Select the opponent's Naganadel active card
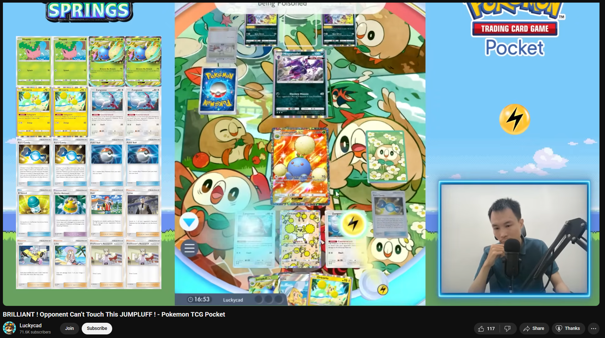The height and width of the screenshot is (338, 605). pos(300,83)
